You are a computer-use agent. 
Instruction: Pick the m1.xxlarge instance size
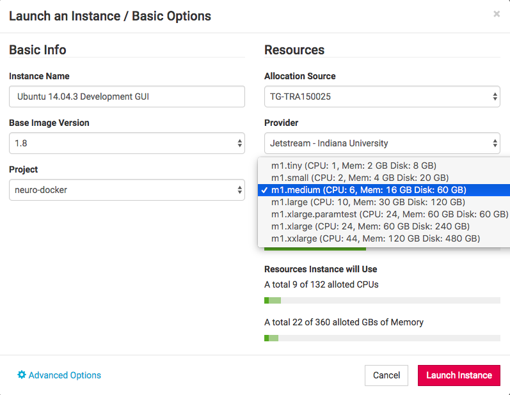(375, 238)
